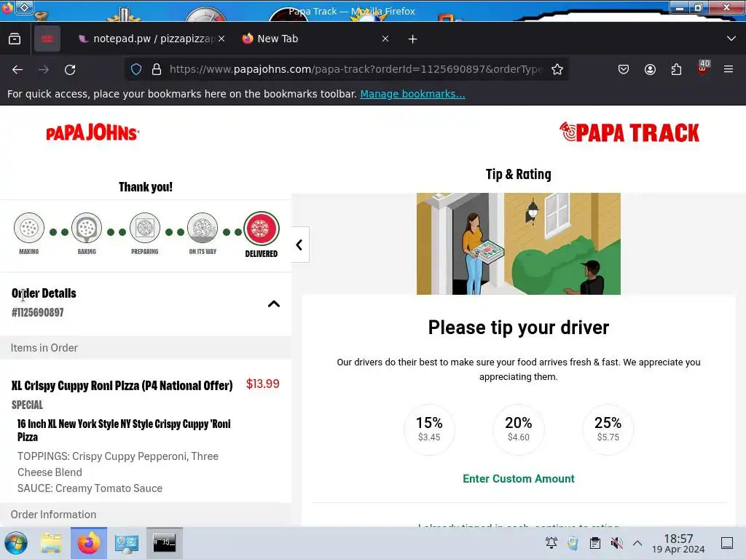Select the 15% tip option

(429, 429)
